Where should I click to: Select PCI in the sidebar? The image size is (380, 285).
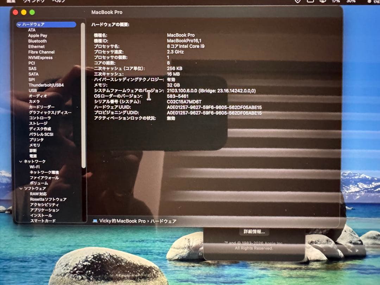coord(32,63)
